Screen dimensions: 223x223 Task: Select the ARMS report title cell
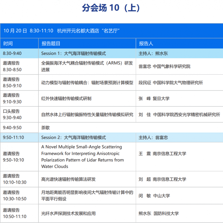(x=87, y=66)
